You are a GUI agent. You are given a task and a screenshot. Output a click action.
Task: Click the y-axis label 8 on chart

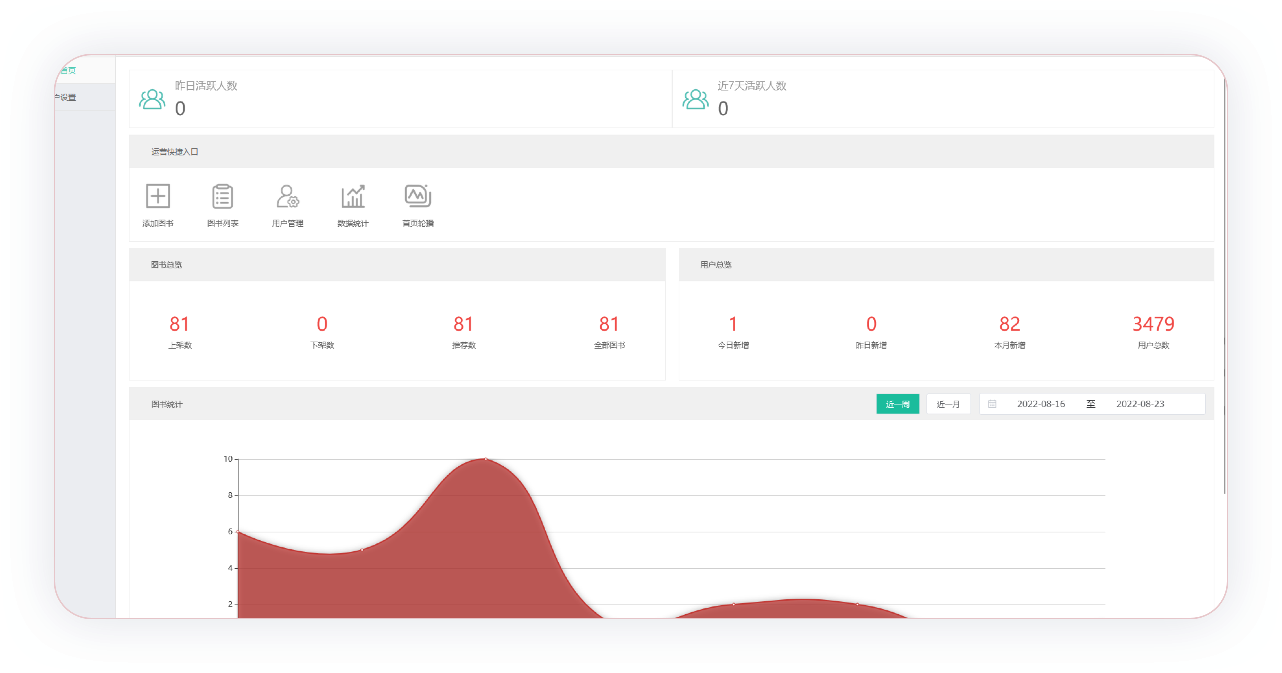tap(230, 495)
